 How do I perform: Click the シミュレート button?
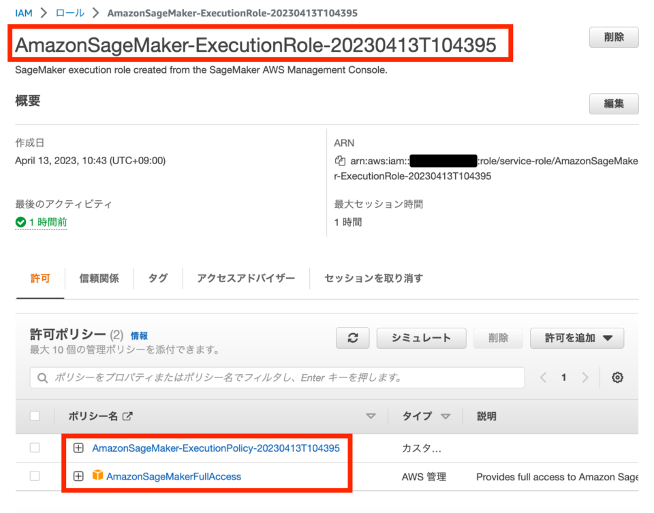click(x=421, y=338)
